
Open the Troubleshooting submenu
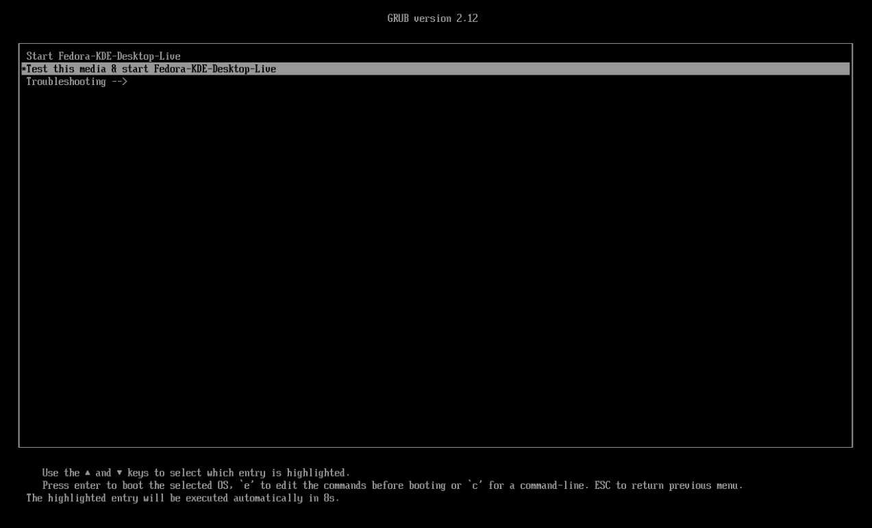(x=66, y=81)
